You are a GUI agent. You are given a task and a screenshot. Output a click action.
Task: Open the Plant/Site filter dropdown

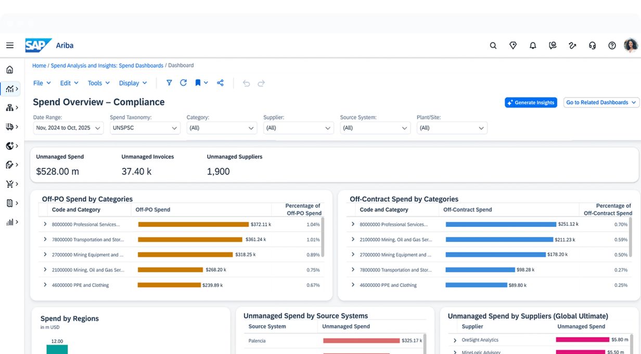(x=452, y=128)
